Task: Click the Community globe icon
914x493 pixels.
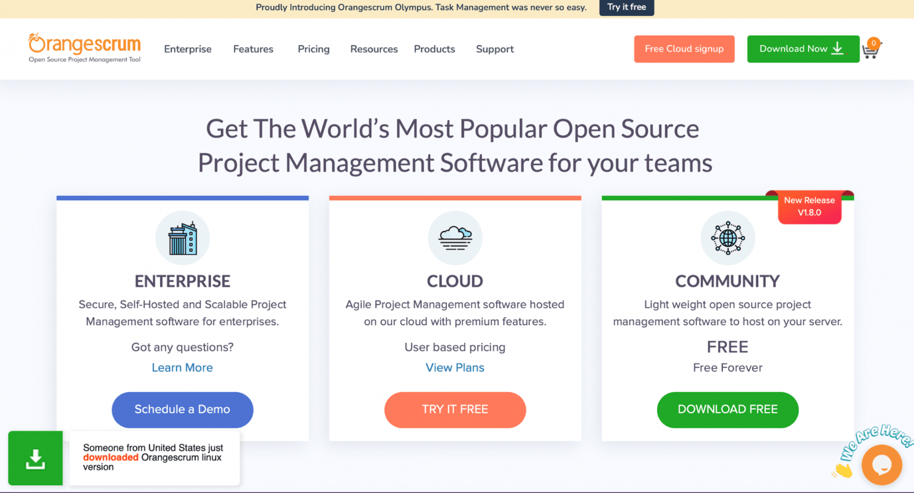Action: [x=727, y=238]
